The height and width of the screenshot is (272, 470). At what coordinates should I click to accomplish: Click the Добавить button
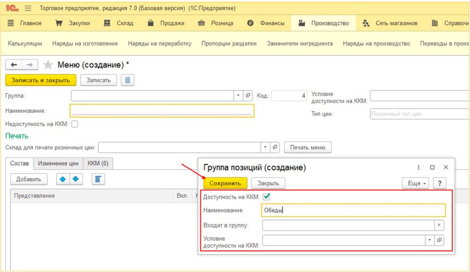[x=29, y=179]
